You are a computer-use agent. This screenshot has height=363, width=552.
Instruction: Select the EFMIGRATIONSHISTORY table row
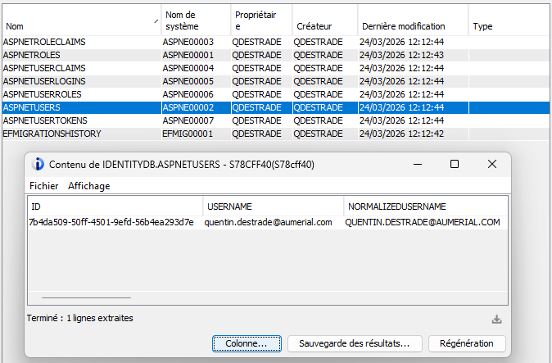[x=276, y=134]
